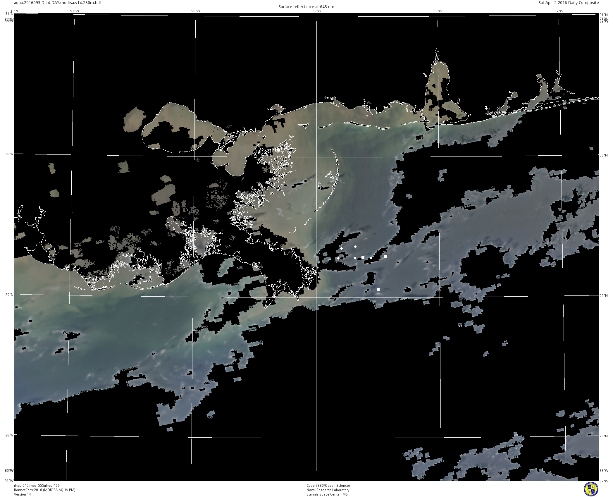This screenshot has height=497, width=613.
Task: Click the 90°W longitude label along top edge
Action: pos(196,11)
